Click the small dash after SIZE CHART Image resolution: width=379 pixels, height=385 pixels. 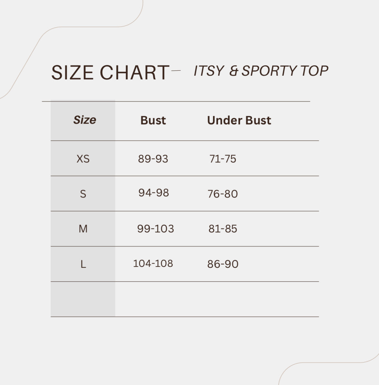click(176, 71)
